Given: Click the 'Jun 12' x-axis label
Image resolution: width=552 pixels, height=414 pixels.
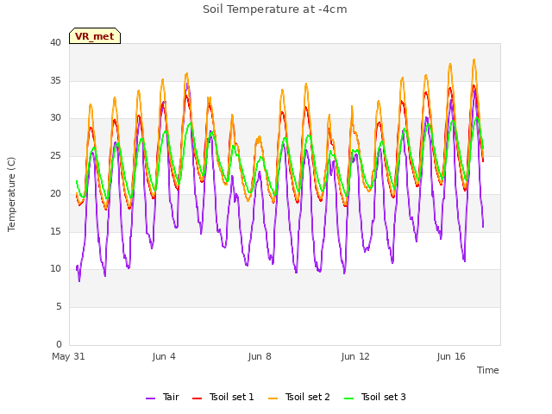Looking at the screenshot, I should click(x=355, y=356).
